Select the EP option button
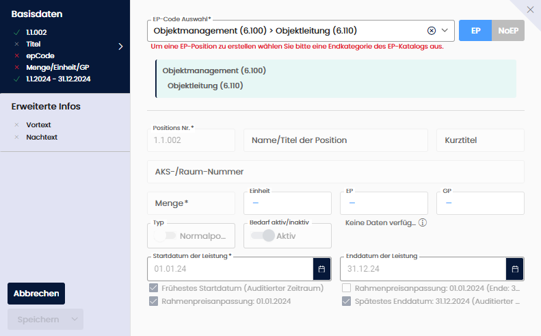Screen dimensions: 541x336 (475, 31)
